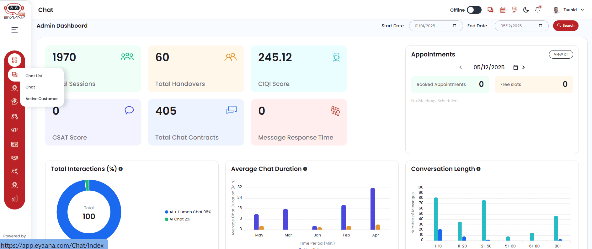Open the notification bell in header

point(537,10)
